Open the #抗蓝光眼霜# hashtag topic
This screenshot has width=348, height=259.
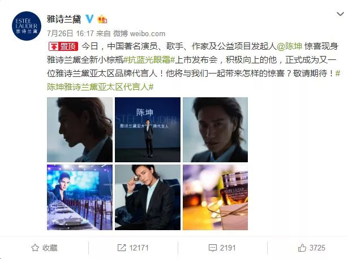point(149,60)
